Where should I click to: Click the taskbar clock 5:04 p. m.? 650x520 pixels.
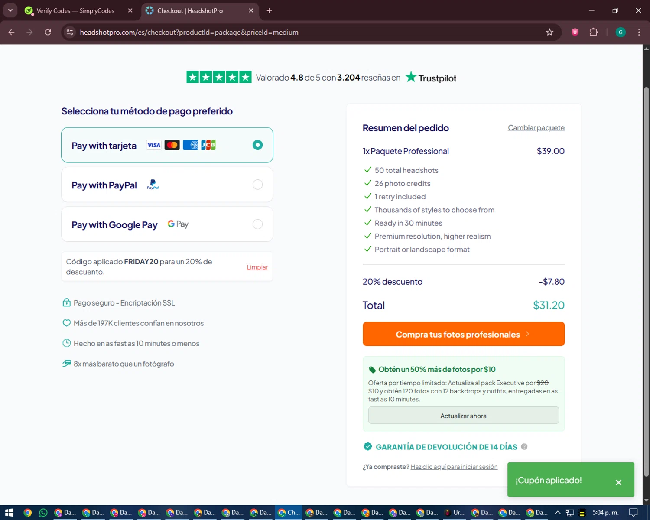605,513
